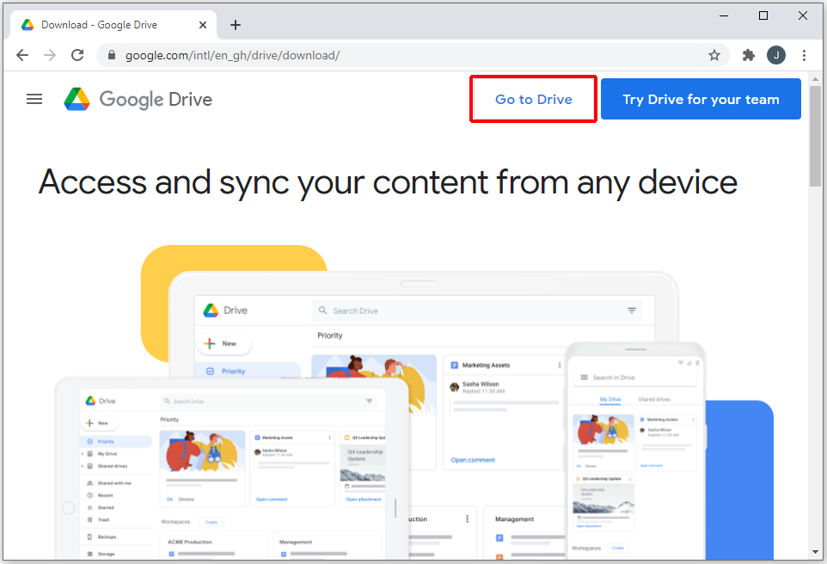Click the page scrollbar down arrow

[816, 552]
